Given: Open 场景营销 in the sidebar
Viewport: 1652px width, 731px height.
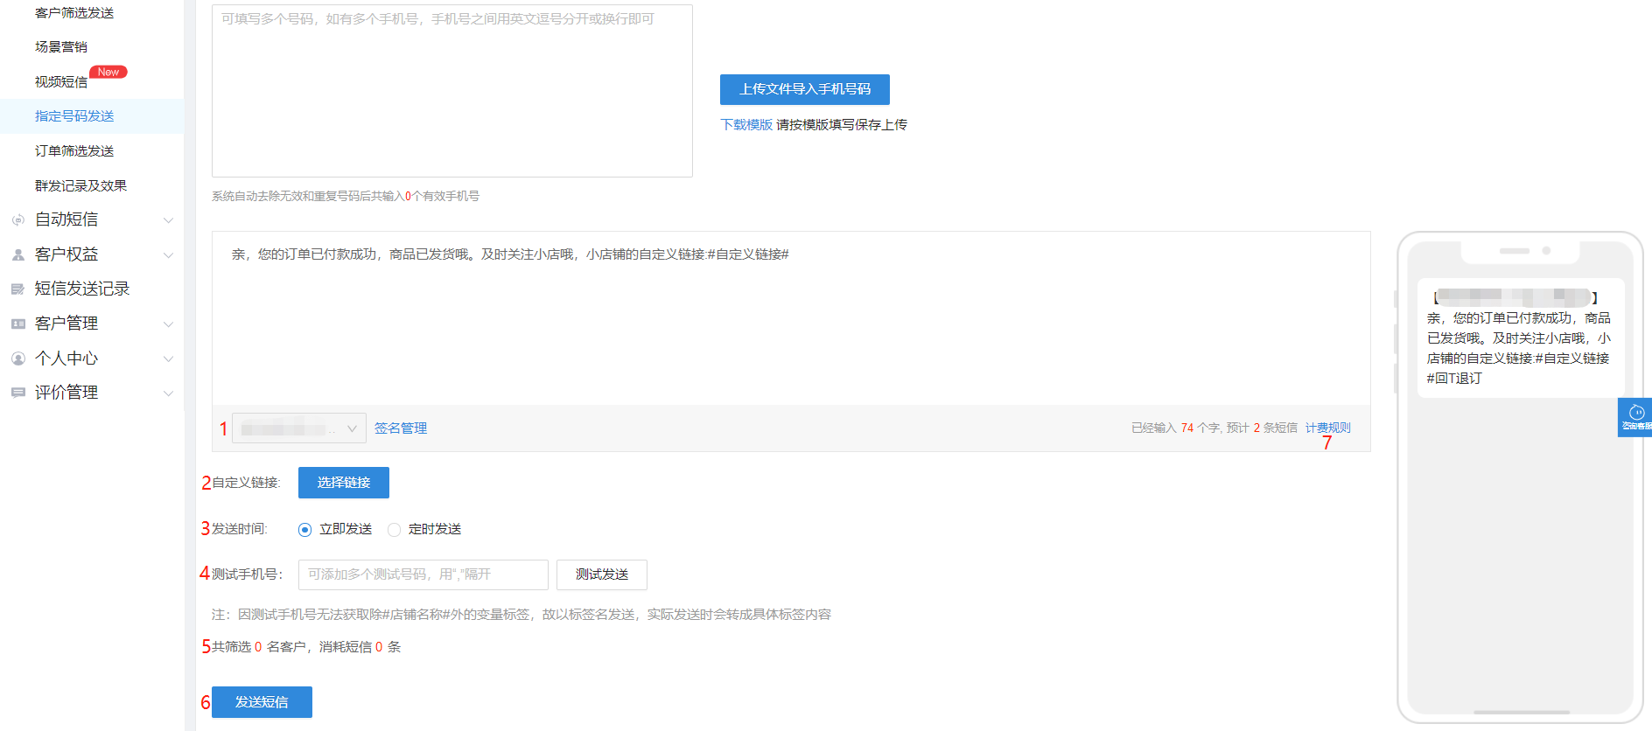Looking at the screenshot, I should click(61, 46).
